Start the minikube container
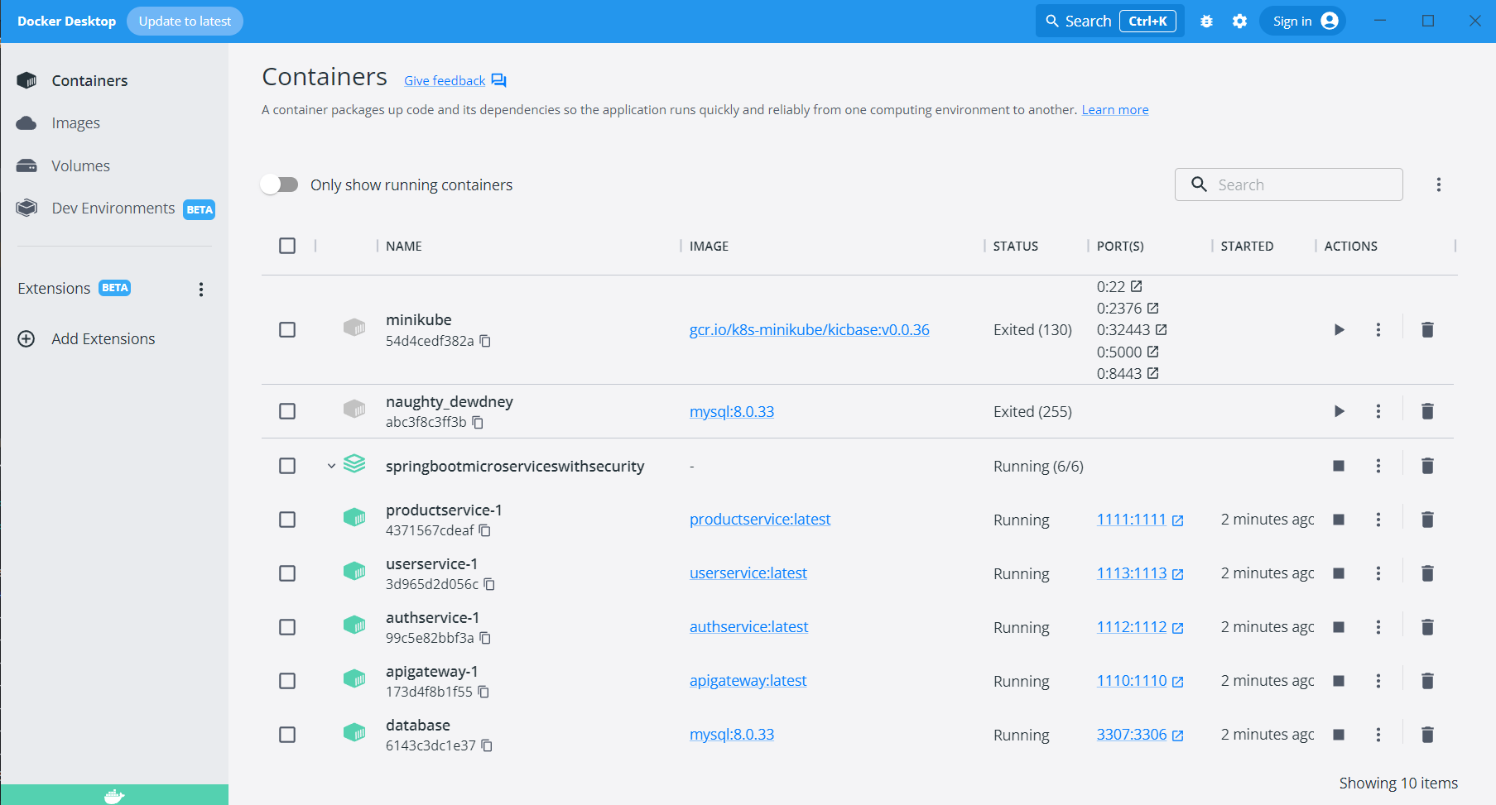The width and height of the screenshot is (1496, 805). pyautogui.click(x=1339, y=329)
